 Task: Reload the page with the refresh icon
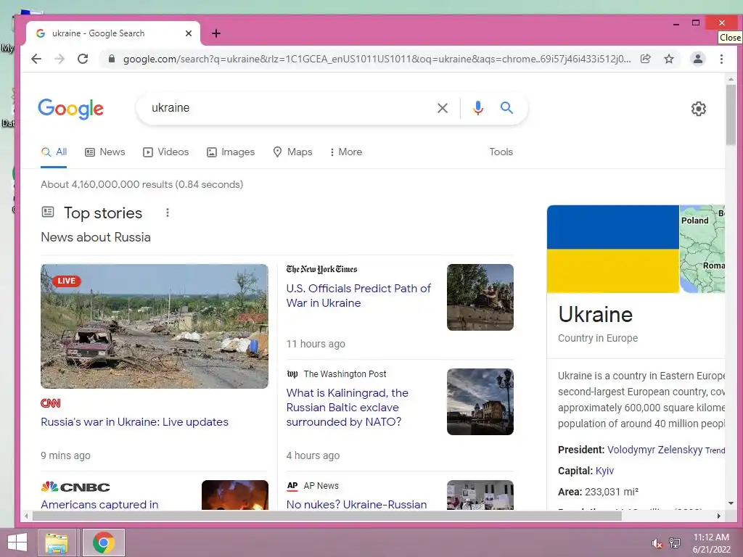83,59
